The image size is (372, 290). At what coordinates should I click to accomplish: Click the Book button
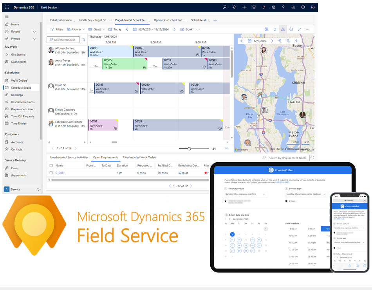pos(186,29)
